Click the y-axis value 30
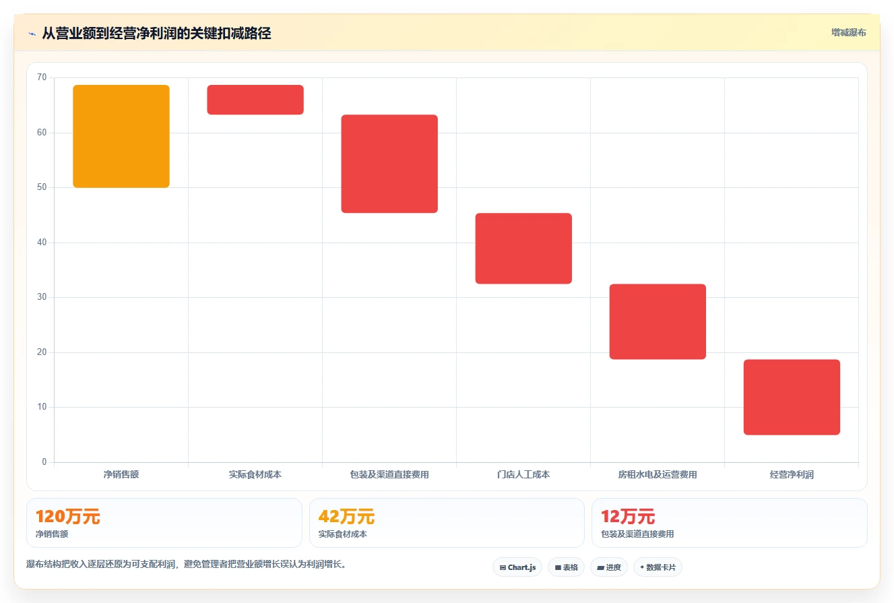 (x=42, y=297)
